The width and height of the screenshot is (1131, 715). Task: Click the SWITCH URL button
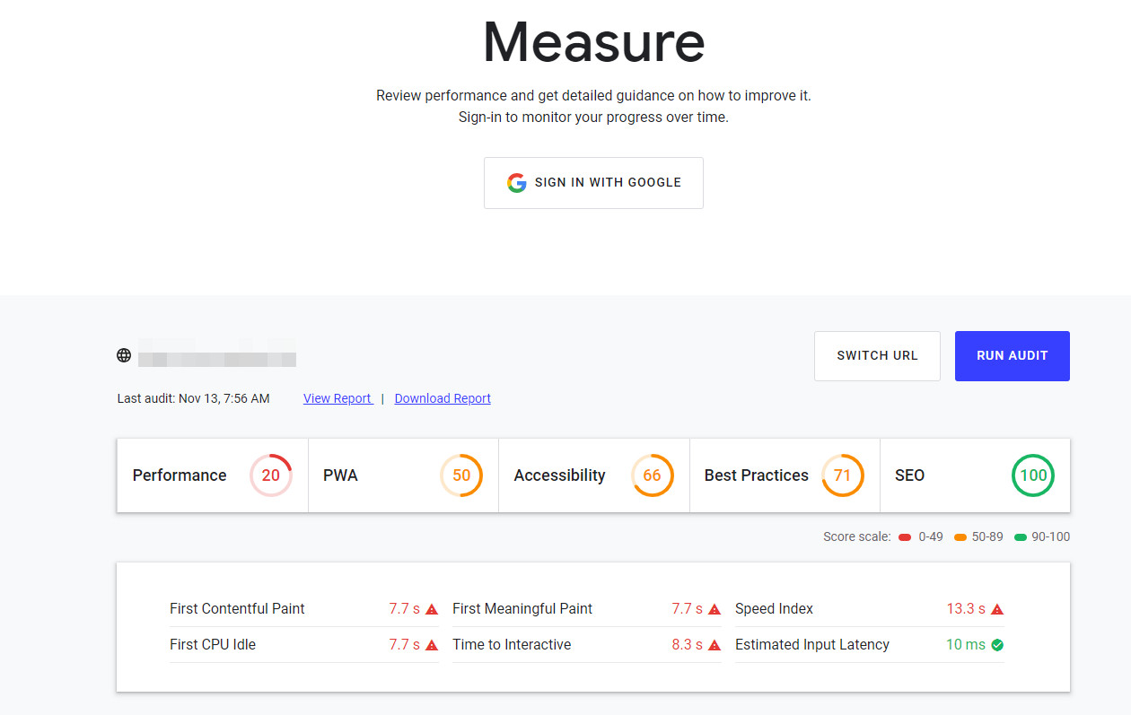(x=877, y=356)
